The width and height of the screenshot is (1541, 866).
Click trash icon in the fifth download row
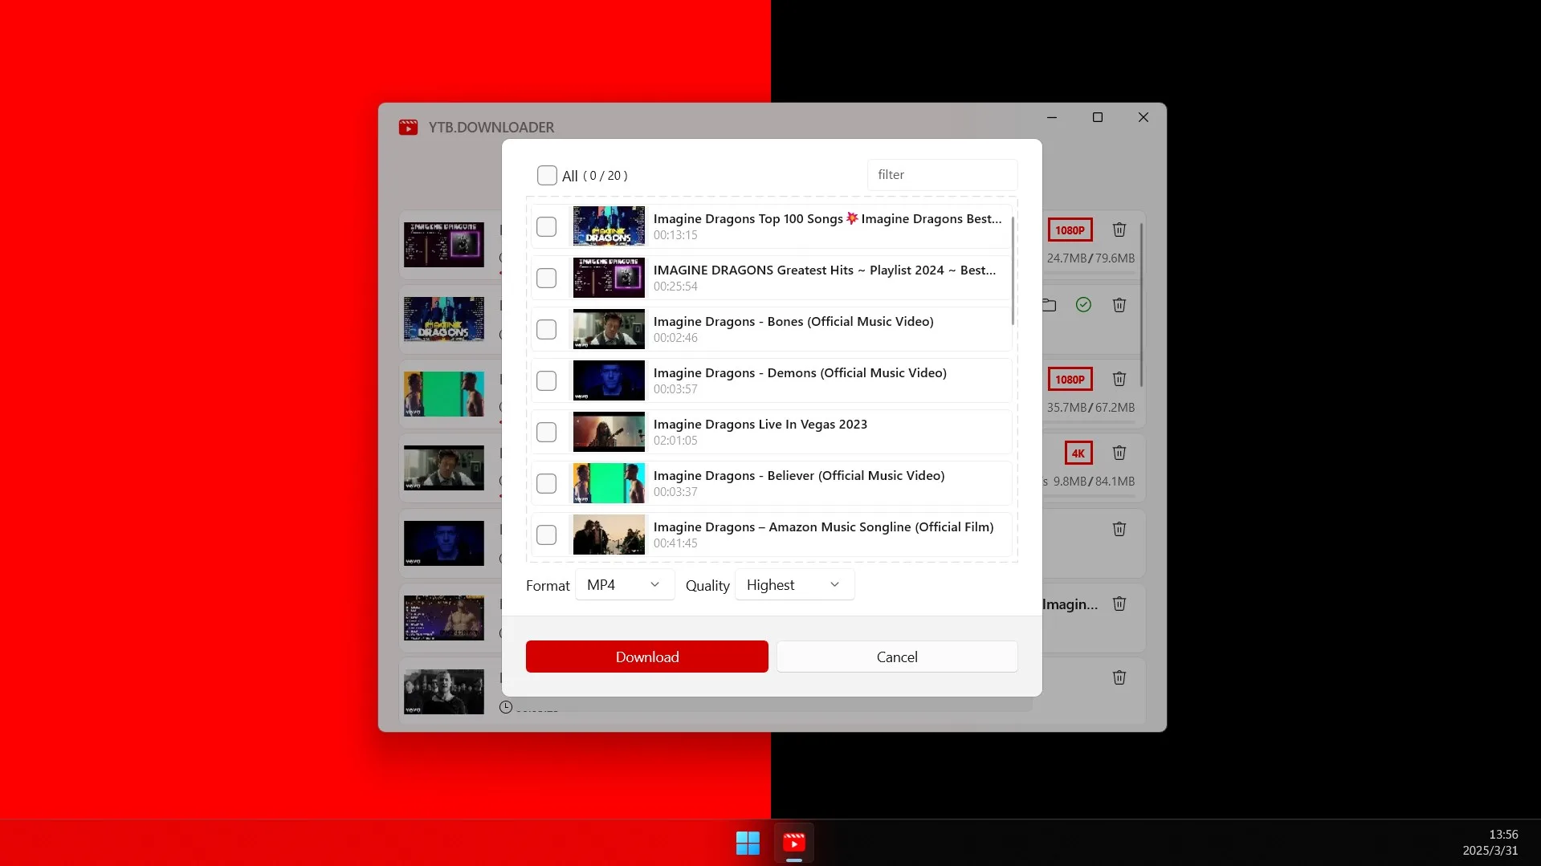(x=1119, y=529)
